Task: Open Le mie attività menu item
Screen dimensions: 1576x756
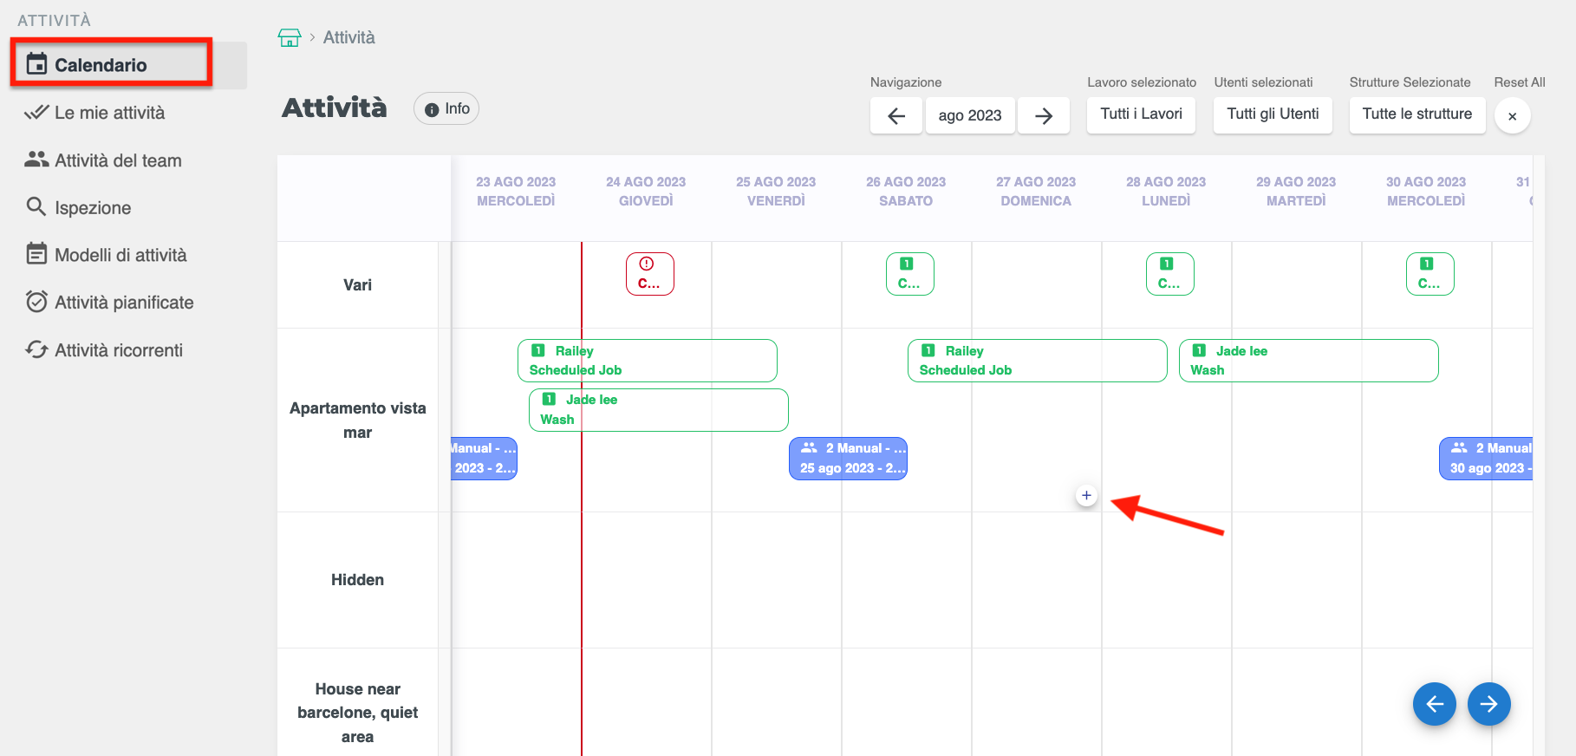Action: [109, 113]
